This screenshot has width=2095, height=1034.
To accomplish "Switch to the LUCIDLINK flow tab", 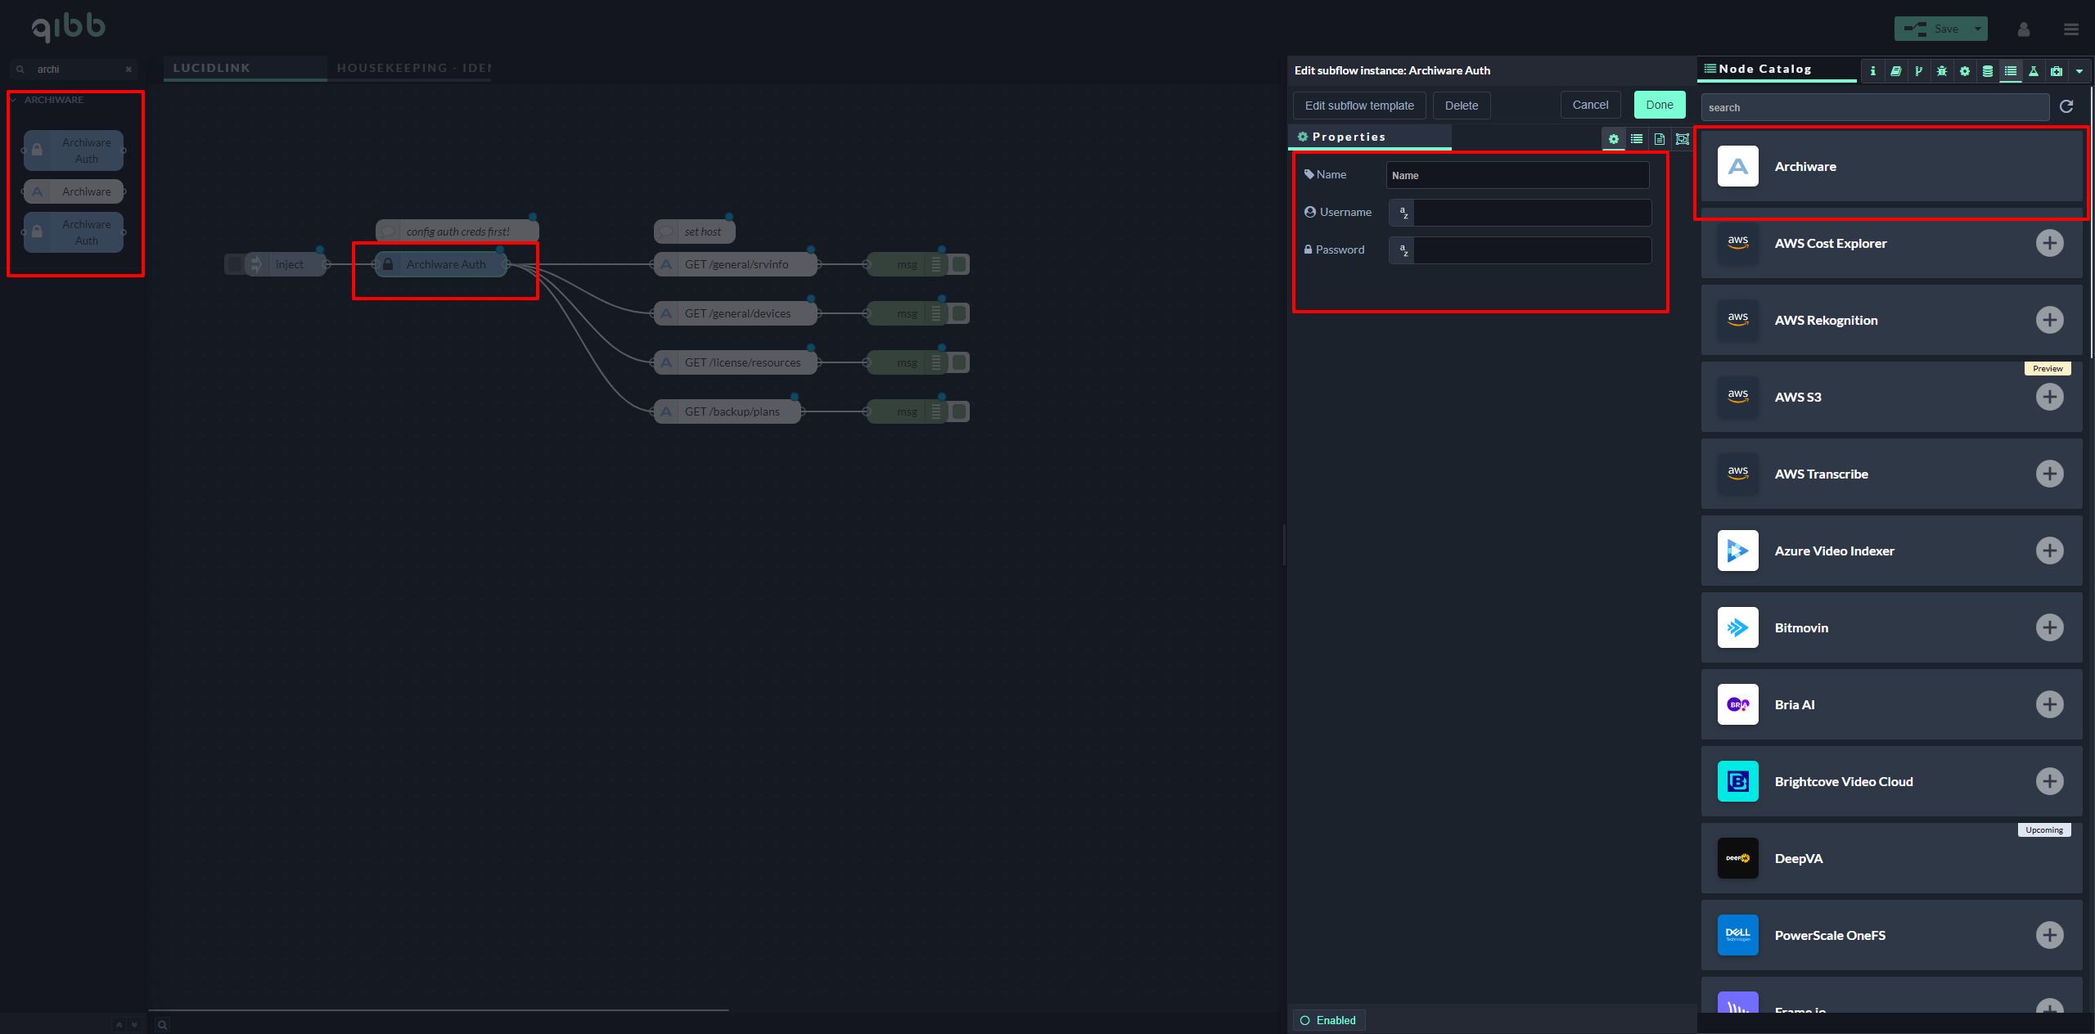I will click(245, 68).
